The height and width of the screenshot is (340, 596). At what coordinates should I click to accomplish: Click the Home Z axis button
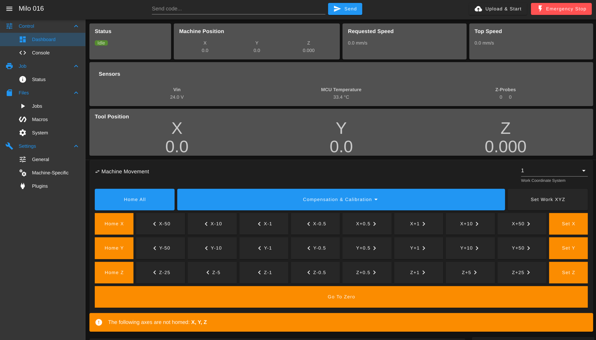point(114,273)
